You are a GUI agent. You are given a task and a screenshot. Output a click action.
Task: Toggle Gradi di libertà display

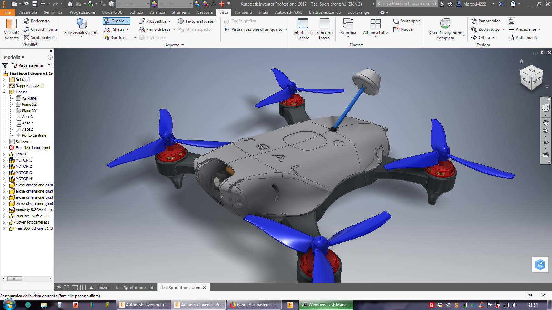tap(41, 29)
